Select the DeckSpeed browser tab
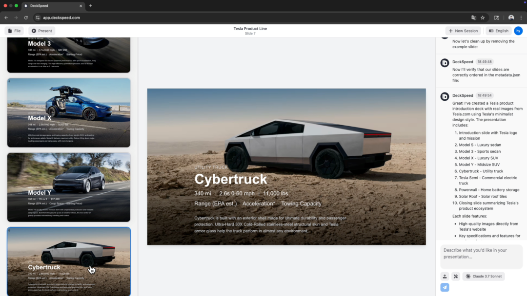527x296 pixels. pos(53,6)
